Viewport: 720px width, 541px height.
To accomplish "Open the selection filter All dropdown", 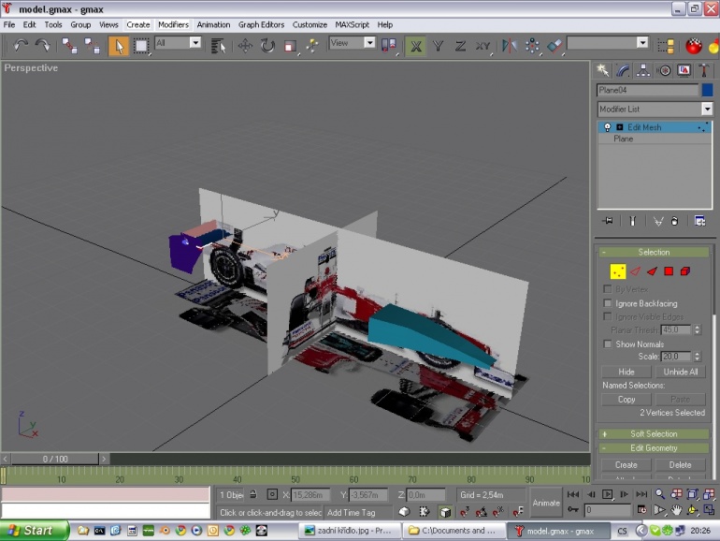I will 195,43.
